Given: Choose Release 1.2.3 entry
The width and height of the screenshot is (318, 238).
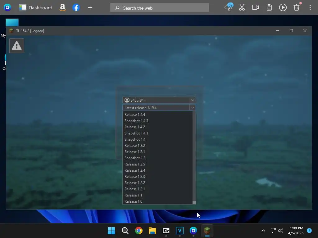Looking at the screenshot, I should [157, 177].
